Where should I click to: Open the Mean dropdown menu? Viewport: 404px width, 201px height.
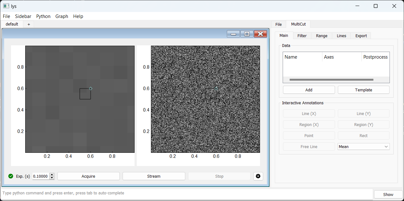363,146
